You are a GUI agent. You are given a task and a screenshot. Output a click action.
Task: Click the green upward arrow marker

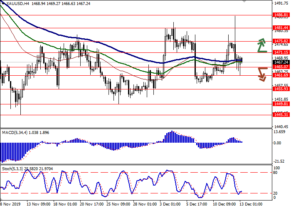tap(261, 45)
